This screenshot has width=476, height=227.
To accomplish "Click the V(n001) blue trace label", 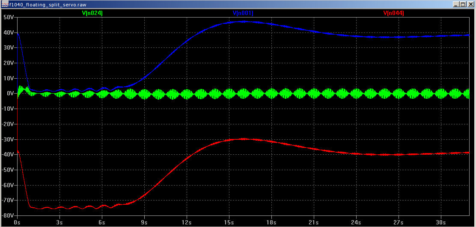I will (243, 13).
